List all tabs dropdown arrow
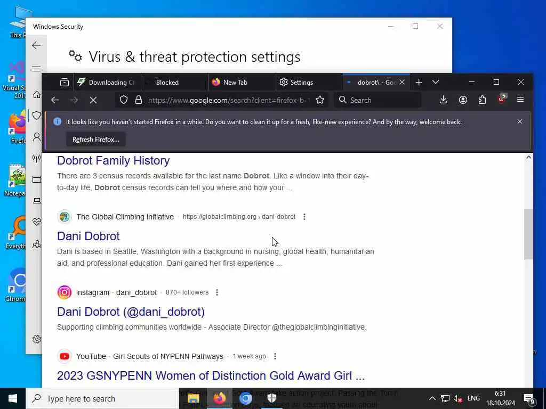The width and height of the screenshot is (546, 409). coord(436,83)
